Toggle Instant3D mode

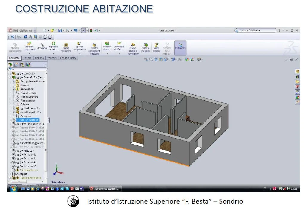coord(180,47)
